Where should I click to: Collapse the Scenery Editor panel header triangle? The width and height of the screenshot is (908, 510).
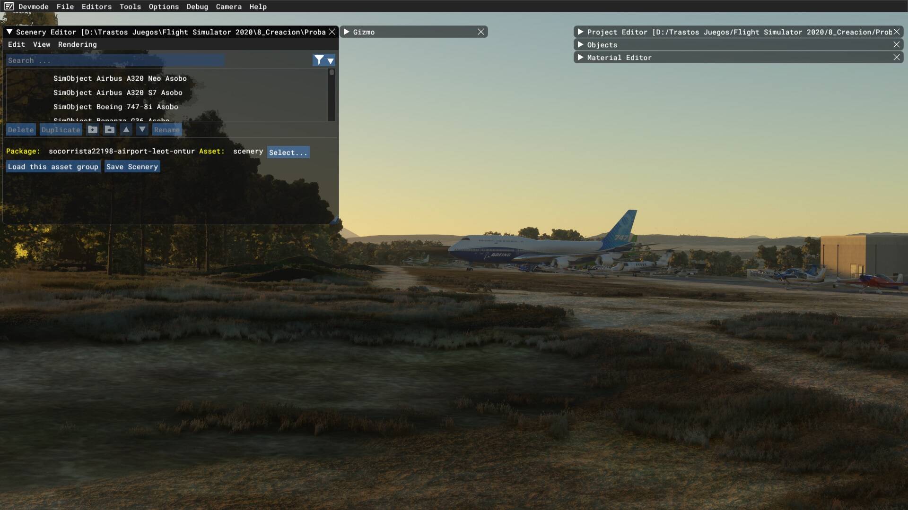(9, 32)
